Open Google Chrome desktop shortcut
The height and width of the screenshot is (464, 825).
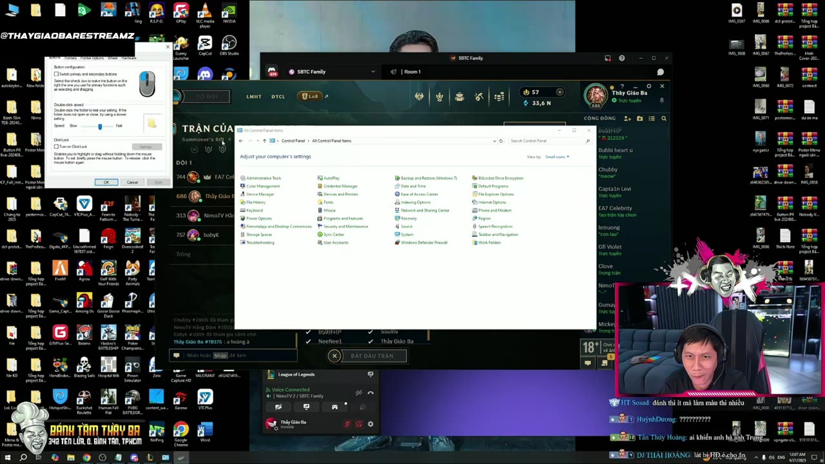[x=180, y=433]
